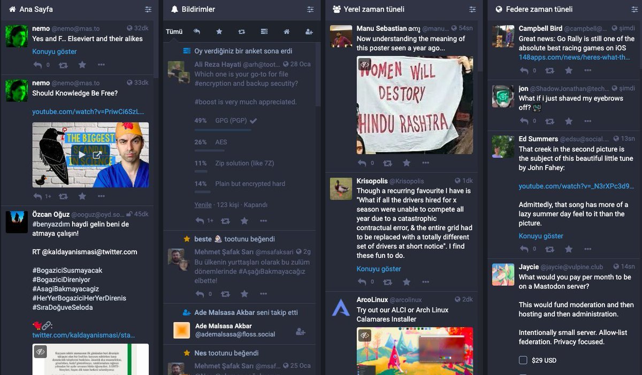
Task: Reply to Ali Reza Hayati's poll post
Action: tap(200, 221)
